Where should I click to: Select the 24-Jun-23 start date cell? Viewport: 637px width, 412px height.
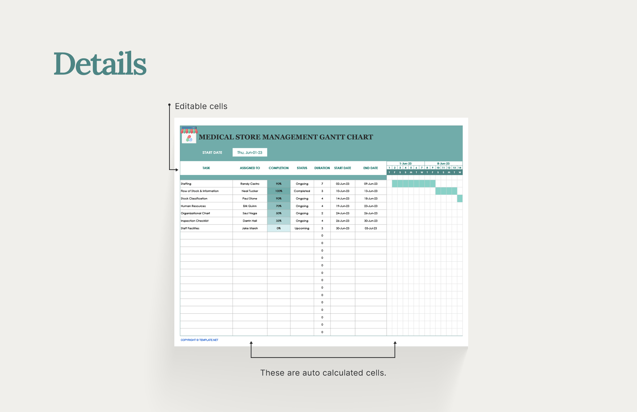click(x=342, y=213)
